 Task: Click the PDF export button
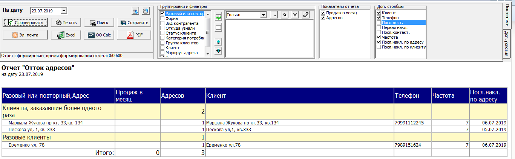(134, 35)
